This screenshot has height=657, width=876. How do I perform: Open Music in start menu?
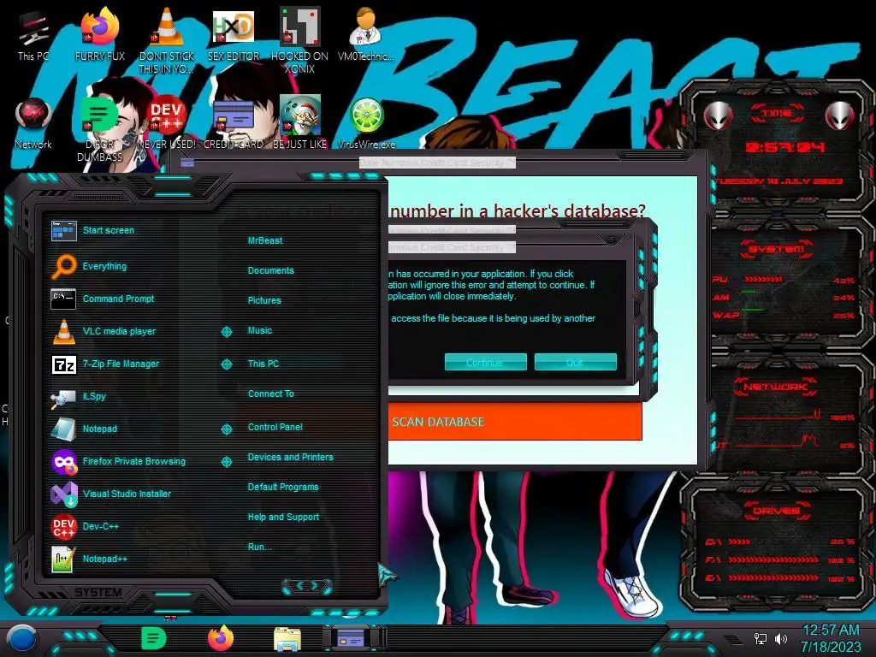(260, 331)
